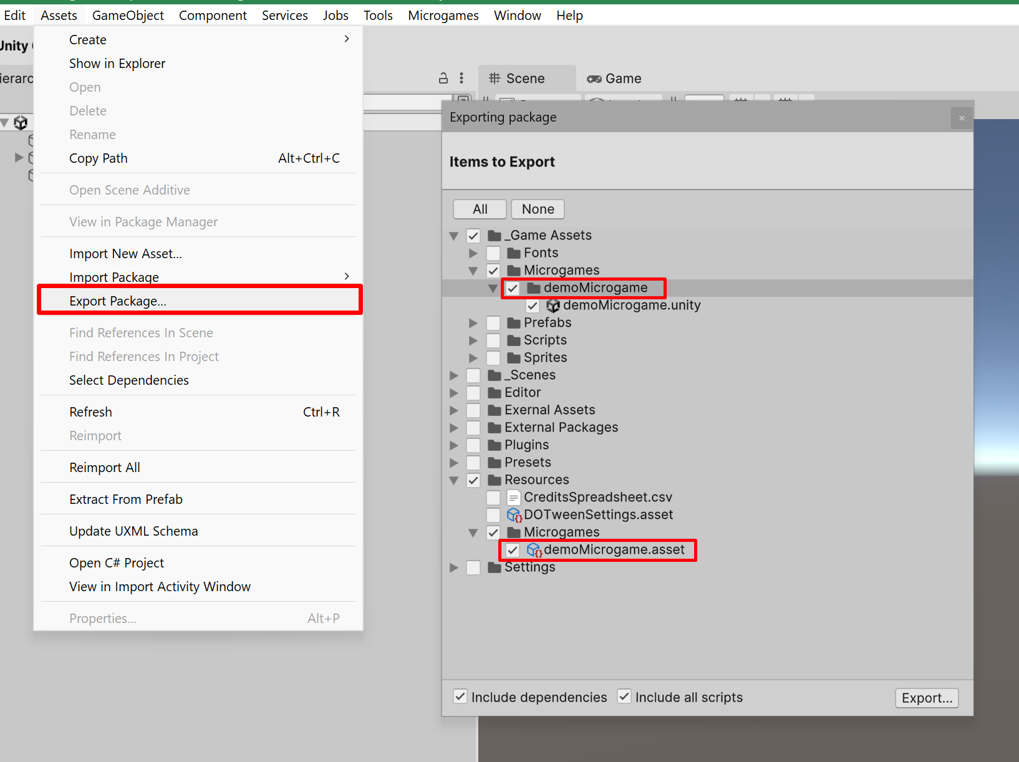The width and height of the screenshot is (1019, 762).
Task: Click the Plugins folder icon
Action: [495, 445]
